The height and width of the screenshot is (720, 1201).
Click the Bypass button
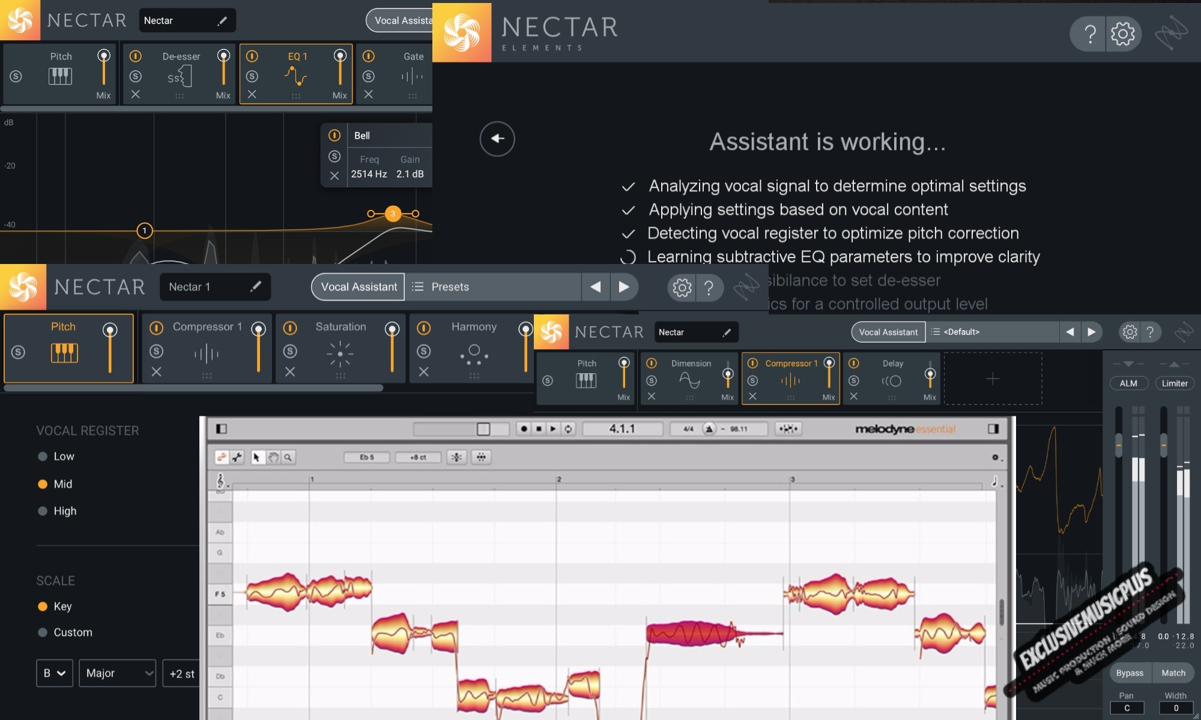click(1130, 673)
